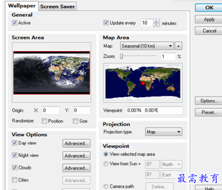
Task: Click the Screen Area earth preview thumbnail
Action: point(52,73)
